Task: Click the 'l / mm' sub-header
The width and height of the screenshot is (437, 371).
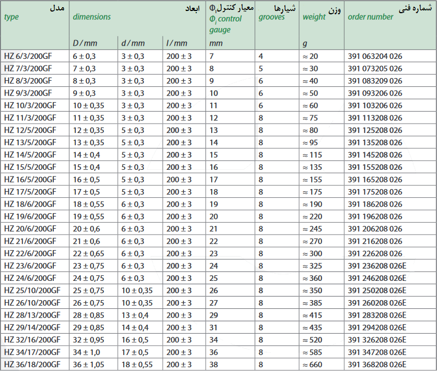Action: pyautogui.click(x=176, y=43)
